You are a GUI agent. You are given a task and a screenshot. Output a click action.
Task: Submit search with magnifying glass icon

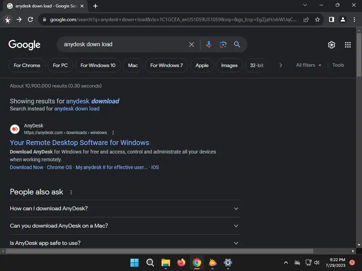click(237, 44)
